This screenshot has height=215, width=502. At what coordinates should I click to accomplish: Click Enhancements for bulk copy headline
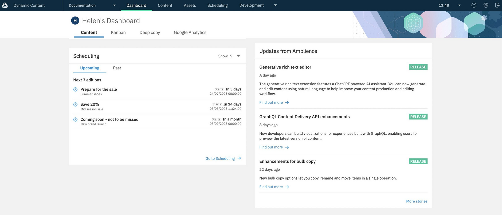[287, 161]
